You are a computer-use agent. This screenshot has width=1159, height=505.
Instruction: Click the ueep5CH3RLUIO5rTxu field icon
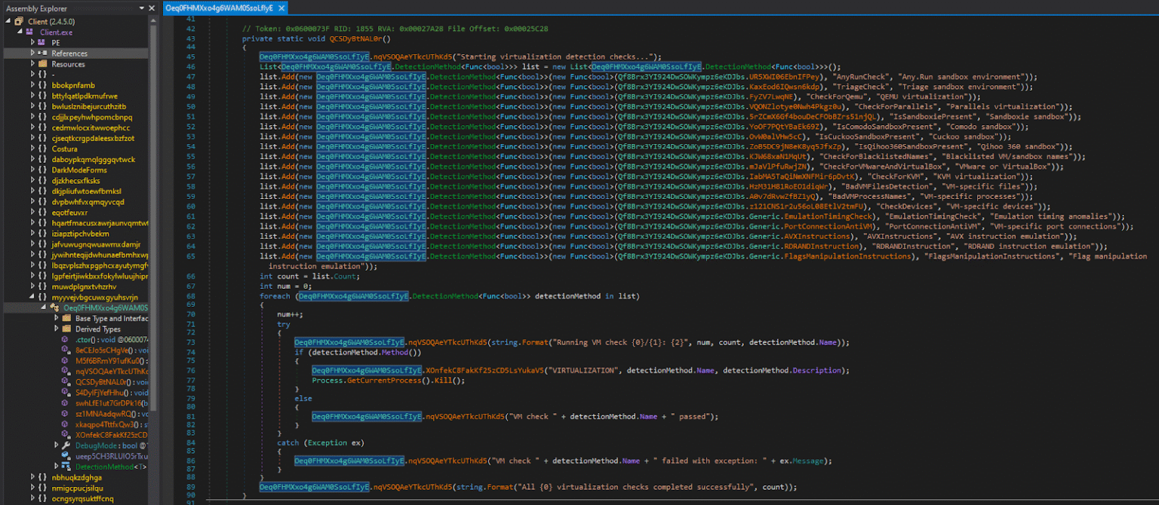click(66, 457)
